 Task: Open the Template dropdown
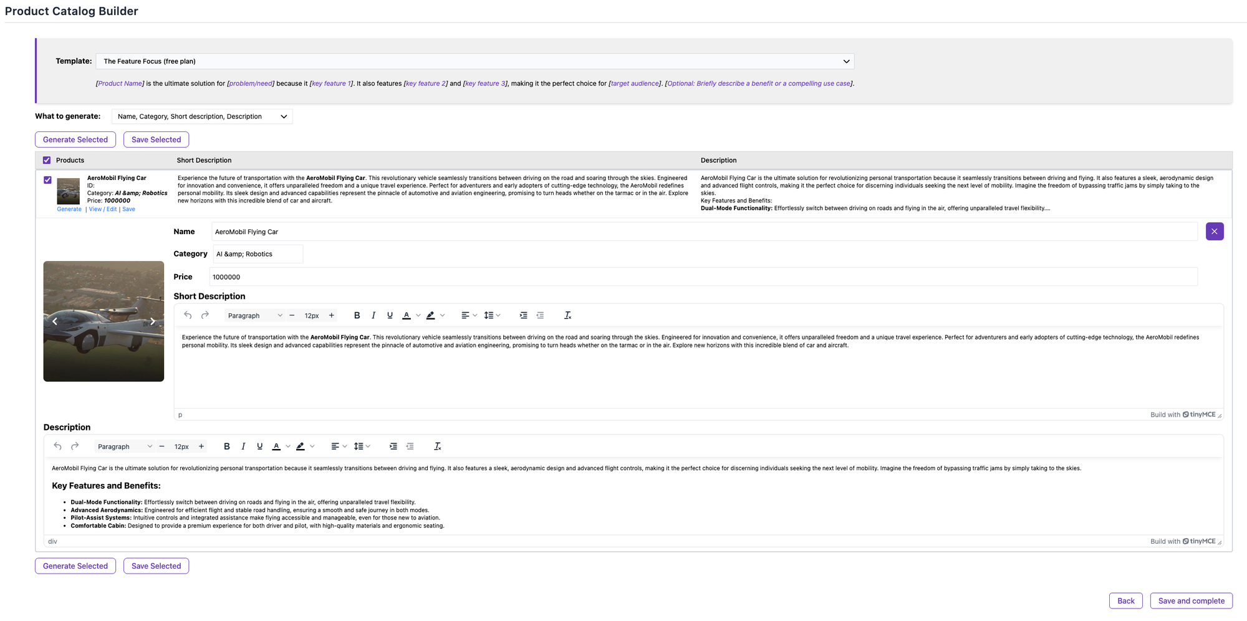474,62
